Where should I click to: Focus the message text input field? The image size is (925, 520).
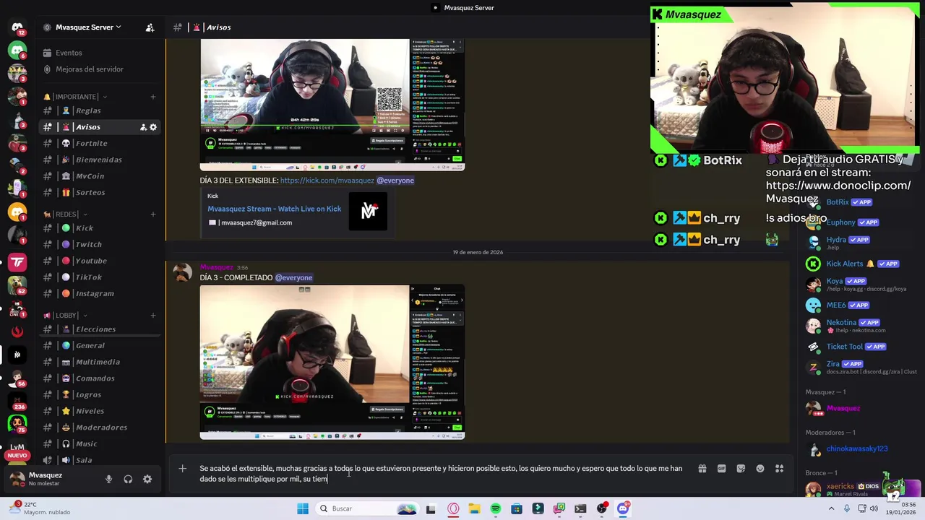click(441, 474)
